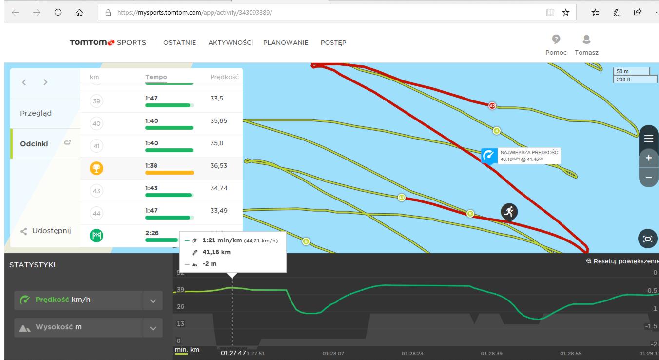The height and width of the screenshot is (360, 659).
Task: Select the finish flag split icon
Action: pyautogui.click(x=97, y=236)
